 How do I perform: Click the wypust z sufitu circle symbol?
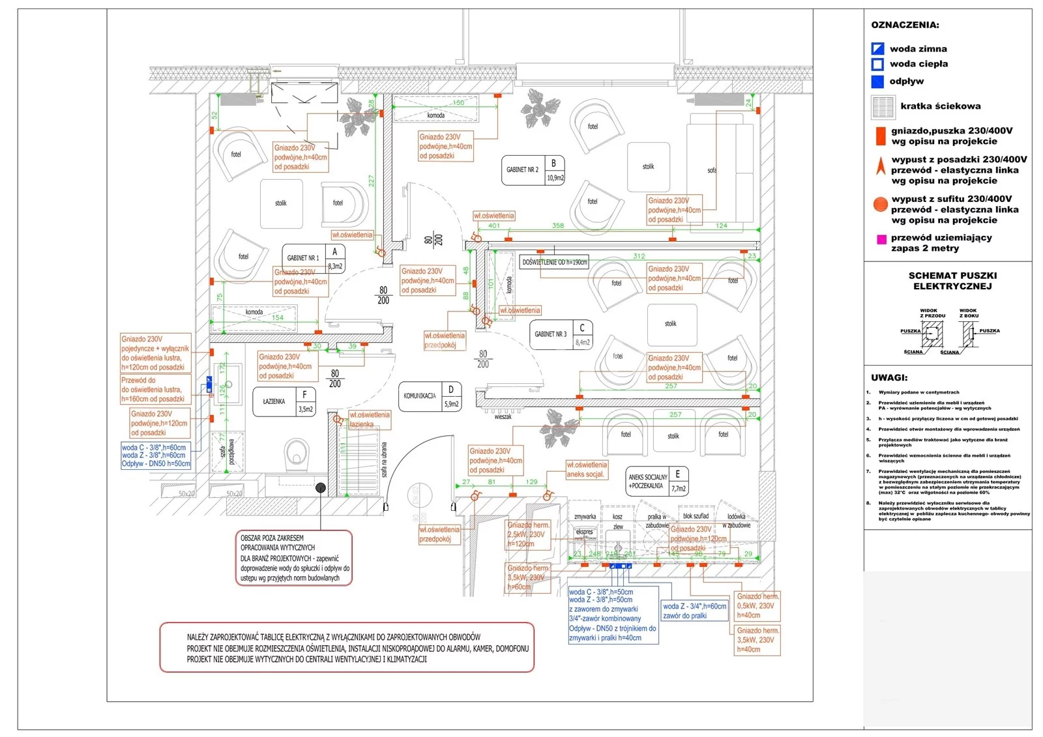pos(880,205)
